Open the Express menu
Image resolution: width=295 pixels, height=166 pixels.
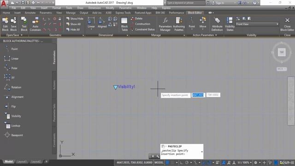pos(166,8)
